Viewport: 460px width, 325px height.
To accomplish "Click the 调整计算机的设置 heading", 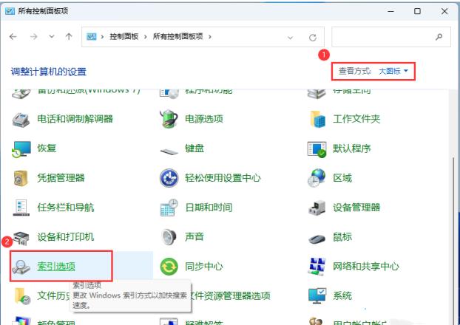I will click(48, 72).
